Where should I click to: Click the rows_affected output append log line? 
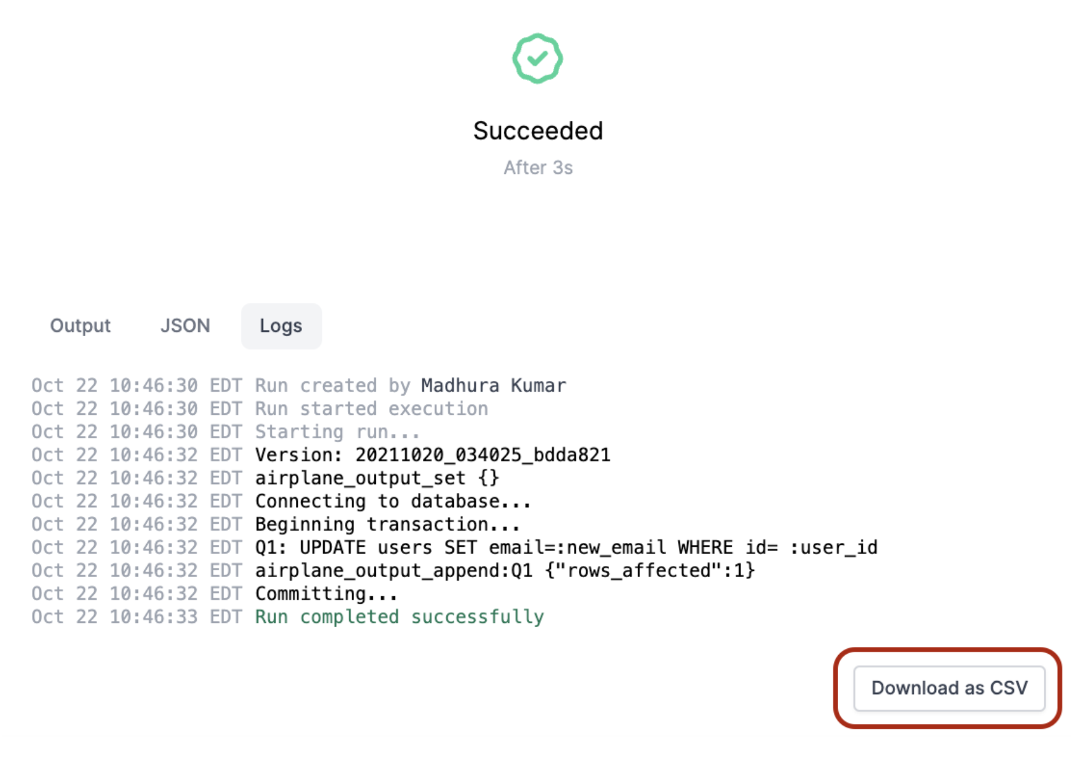394,570
